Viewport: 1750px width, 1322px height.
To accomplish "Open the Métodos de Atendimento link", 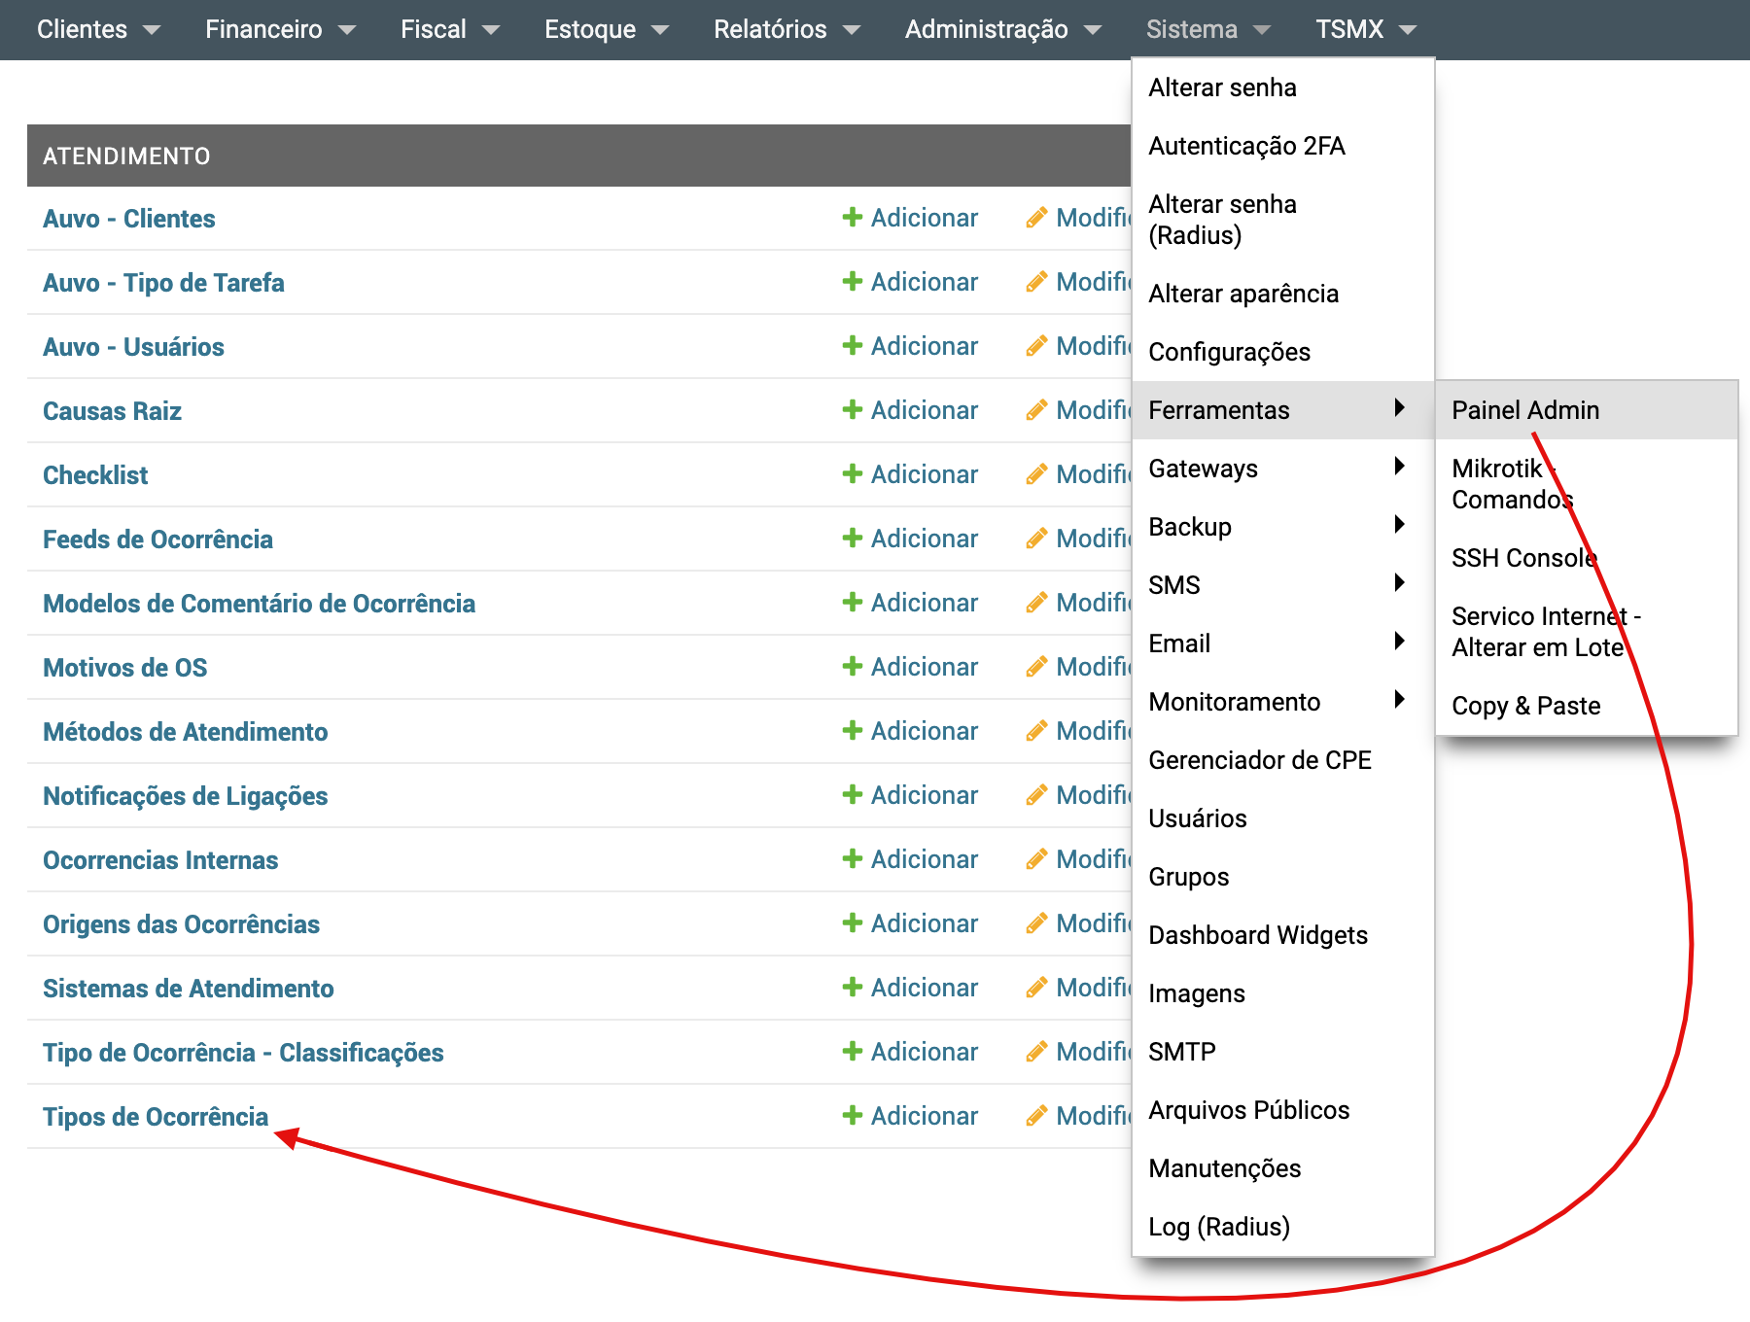I will [x=185, y=732].
